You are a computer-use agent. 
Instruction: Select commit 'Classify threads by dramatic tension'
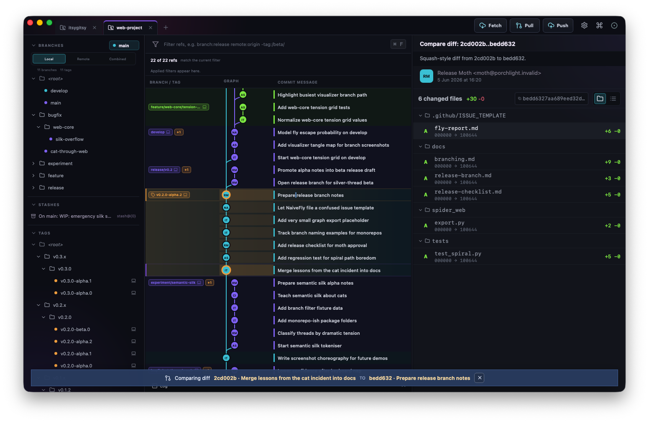(x=319, y=333)
